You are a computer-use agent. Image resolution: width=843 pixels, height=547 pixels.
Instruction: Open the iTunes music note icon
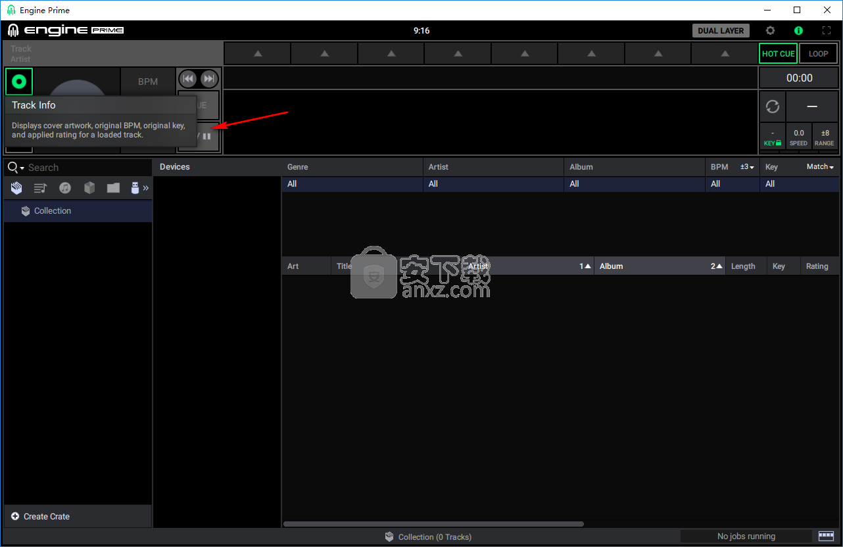(64, 188)
